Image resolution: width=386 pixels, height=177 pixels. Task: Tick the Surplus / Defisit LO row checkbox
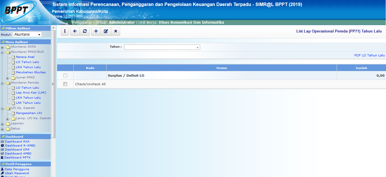click(65, 76)
